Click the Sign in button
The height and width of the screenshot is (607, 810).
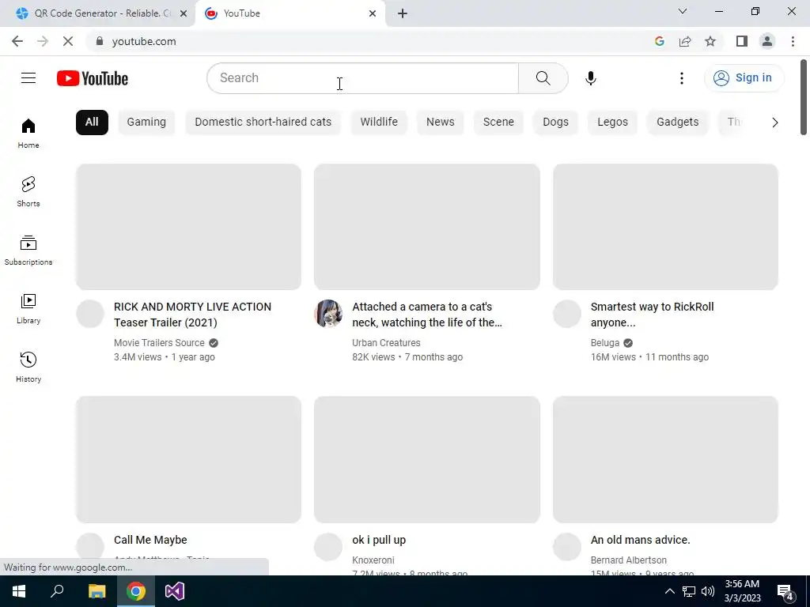[x=744, y=78]
